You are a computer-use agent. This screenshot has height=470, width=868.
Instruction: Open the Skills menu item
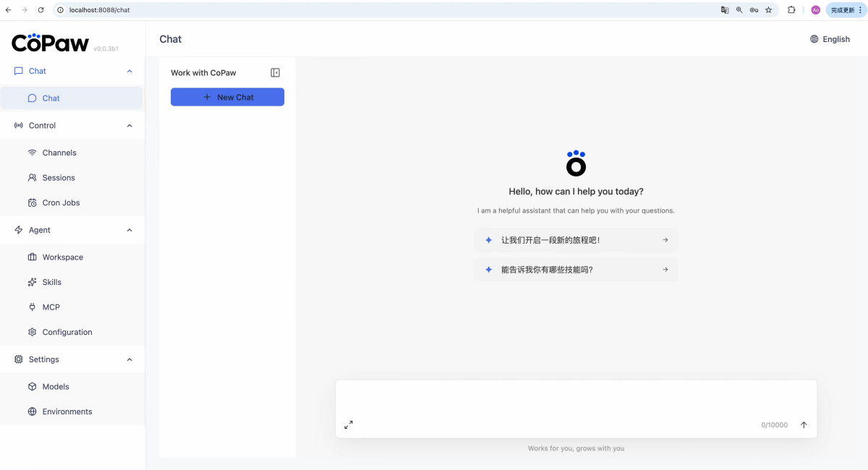tap(51, 282)
